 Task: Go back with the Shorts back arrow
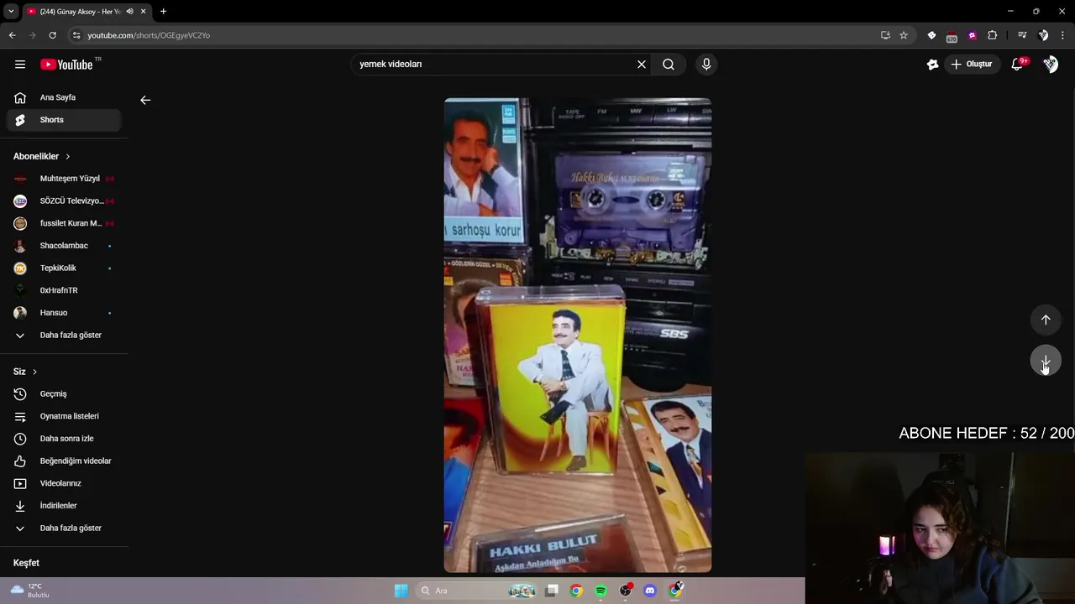click(145, 100)
